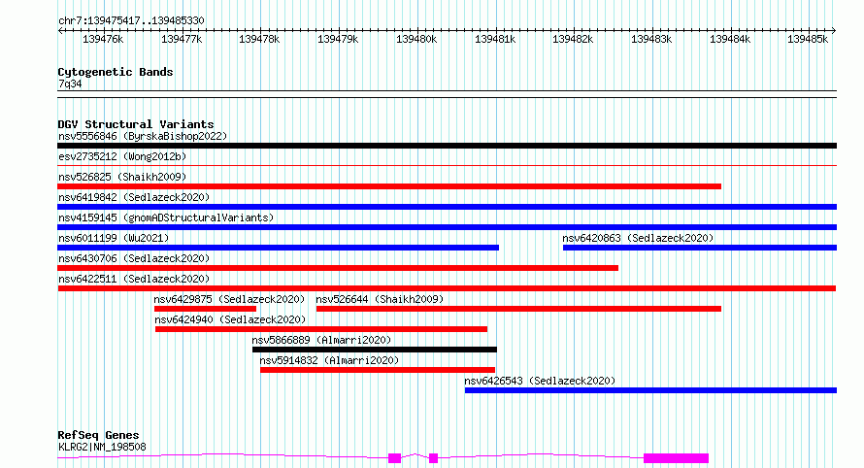Image resolution: width=864 pixels, height=468 pixels.
Task: Click the 139476k ruler position
Action: tap(103, 39)
